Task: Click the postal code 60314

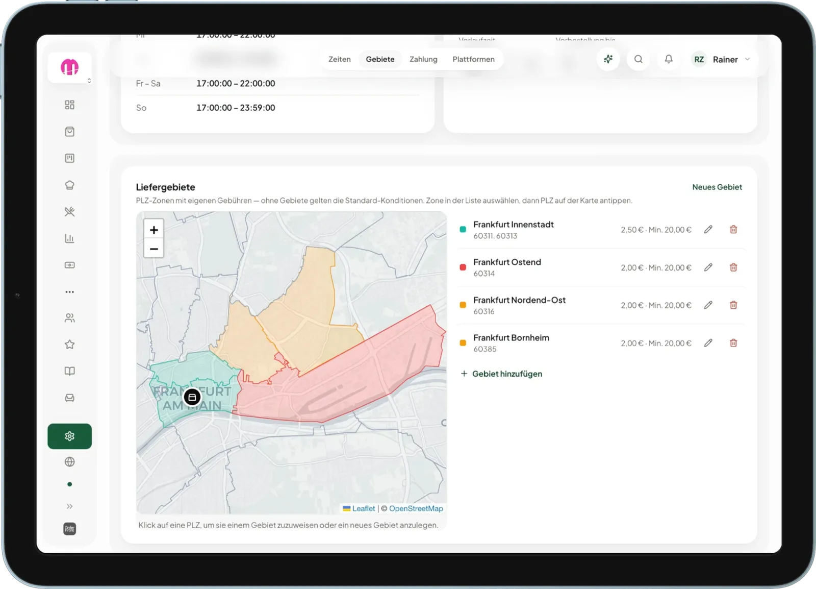Action: point(484,274)
